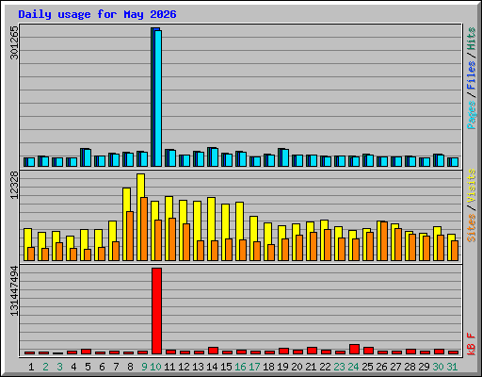Select green day label 30
Image resolution: width=482 pixels, height=377 pixels.
tap(438, 367)
